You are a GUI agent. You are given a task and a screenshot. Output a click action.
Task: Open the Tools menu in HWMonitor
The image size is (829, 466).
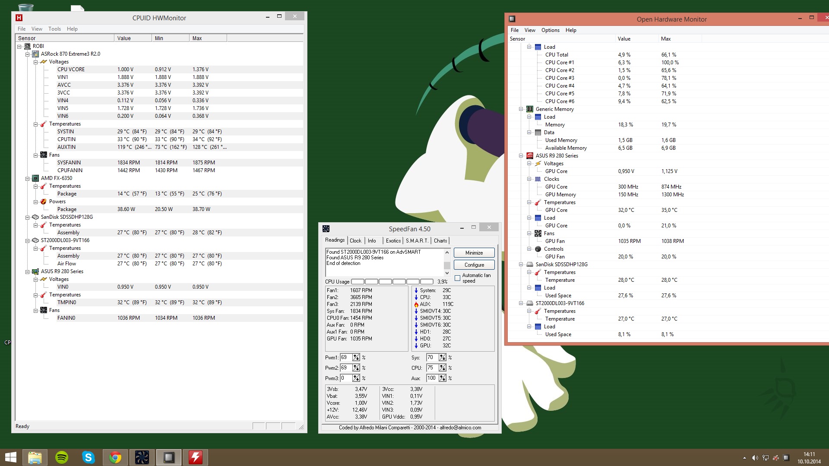54,29
